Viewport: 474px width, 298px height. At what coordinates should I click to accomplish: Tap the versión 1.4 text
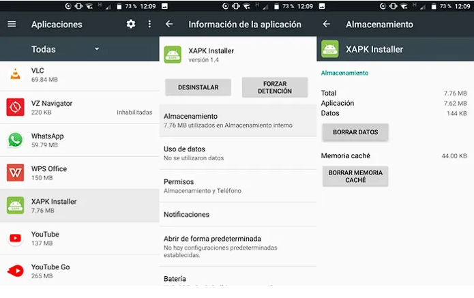coord(203,60)
